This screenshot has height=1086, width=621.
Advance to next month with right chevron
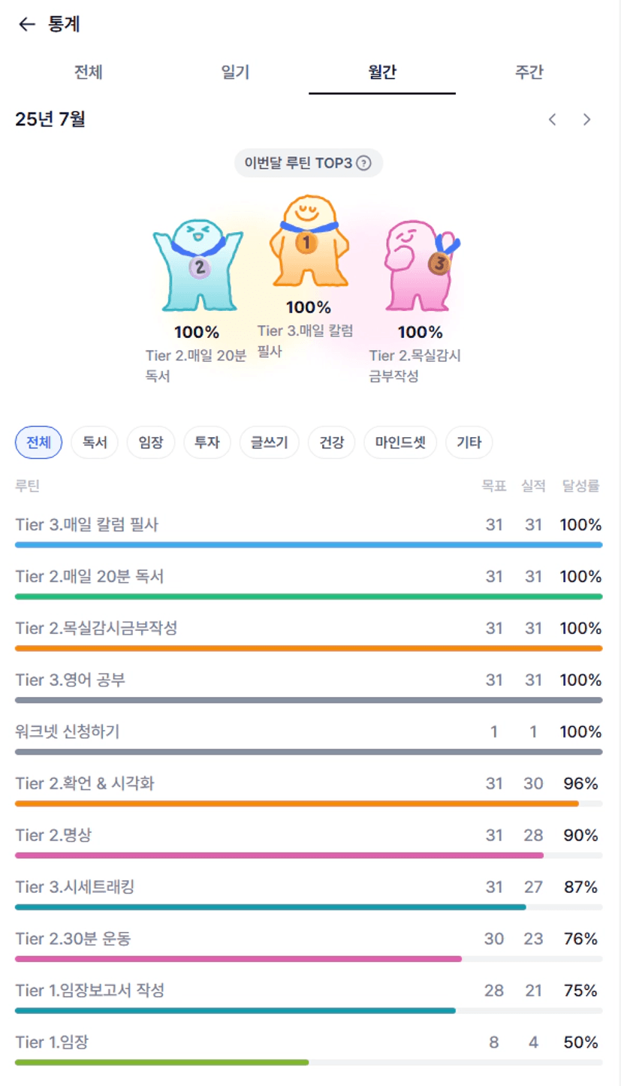coord(587,119)
